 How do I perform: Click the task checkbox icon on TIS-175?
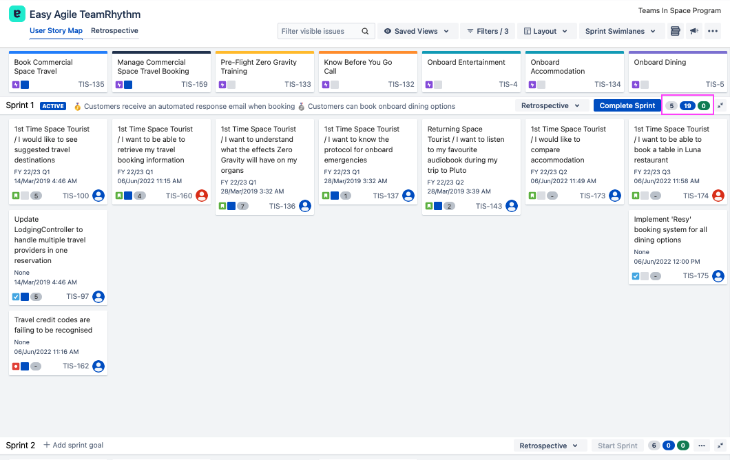[636, 276]
